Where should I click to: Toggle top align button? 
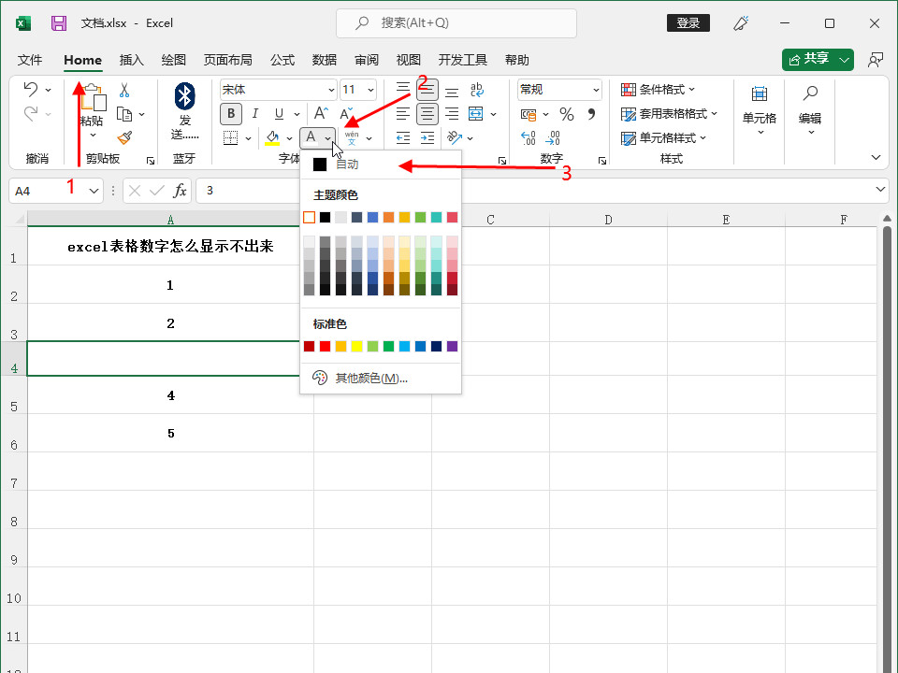(403, 90)
